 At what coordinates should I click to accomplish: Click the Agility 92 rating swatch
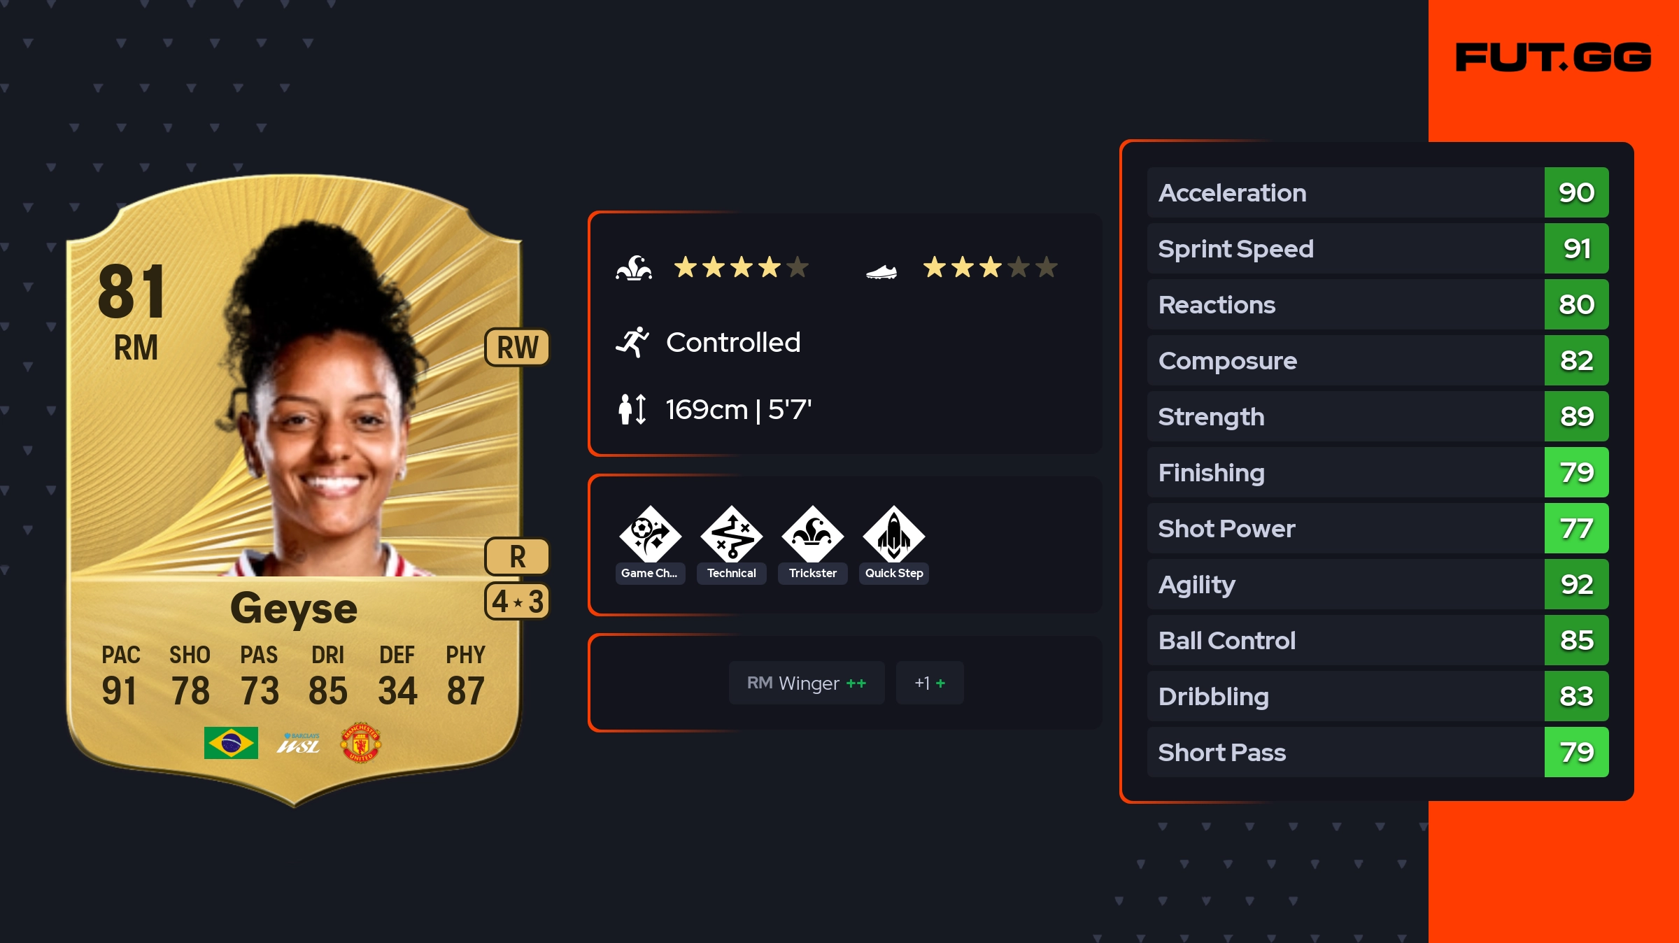point(1577,584)
